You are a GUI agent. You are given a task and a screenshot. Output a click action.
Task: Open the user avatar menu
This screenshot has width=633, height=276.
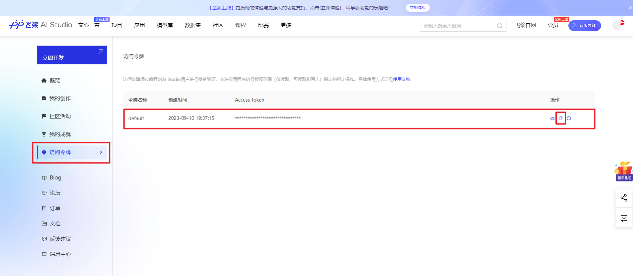tap(617, 26)
